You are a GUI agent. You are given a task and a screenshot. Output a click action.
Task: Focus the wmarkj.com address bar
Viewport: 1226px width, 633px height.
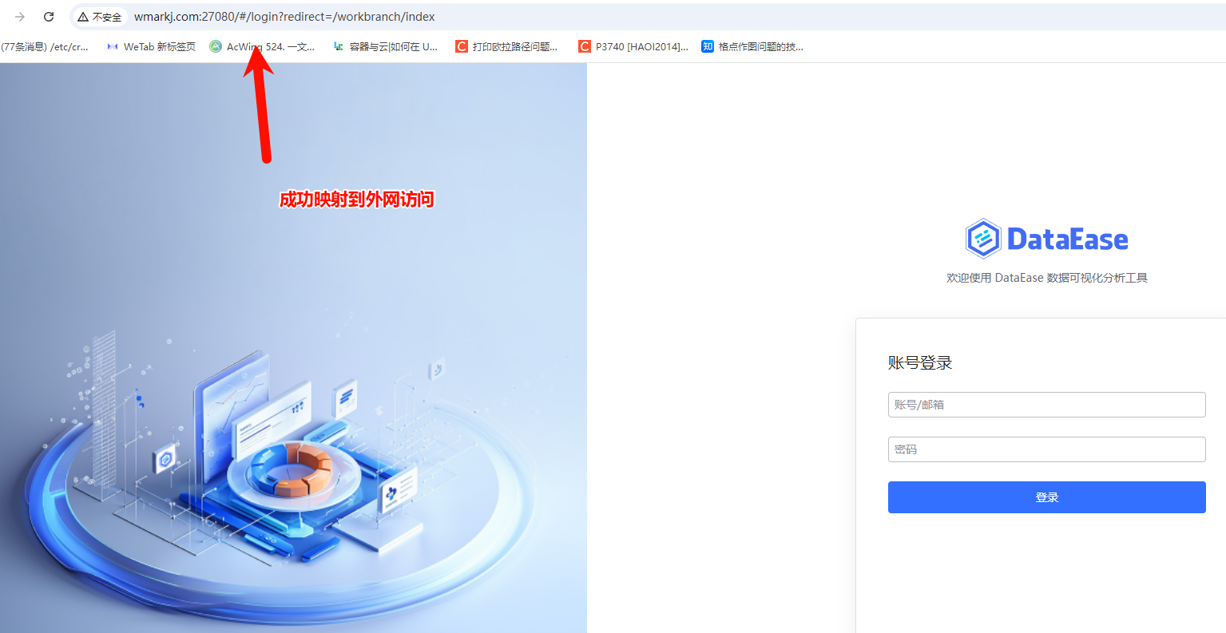pos(284,17)
